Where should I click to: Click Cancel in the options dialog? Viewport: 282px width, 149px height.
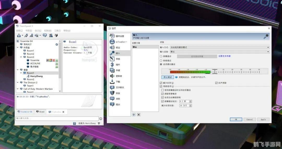(250, 119)
